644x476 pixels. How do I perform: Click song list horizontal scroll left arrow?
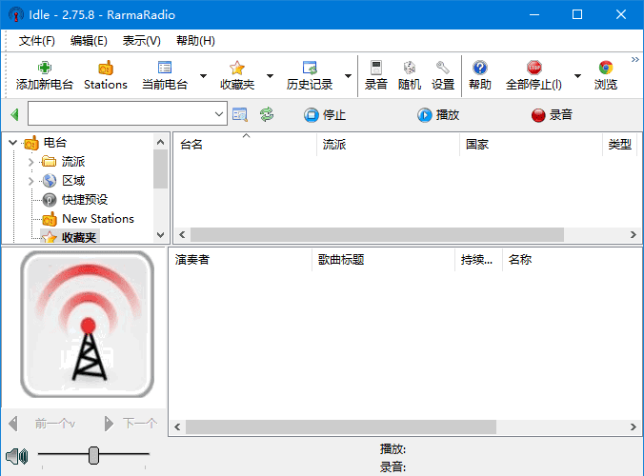[177, 427]
